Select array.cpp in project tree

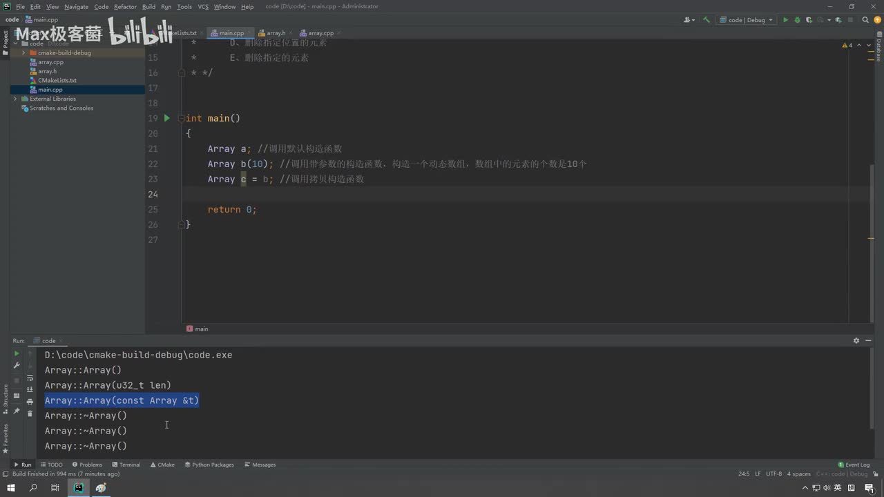tap(50, 62)
